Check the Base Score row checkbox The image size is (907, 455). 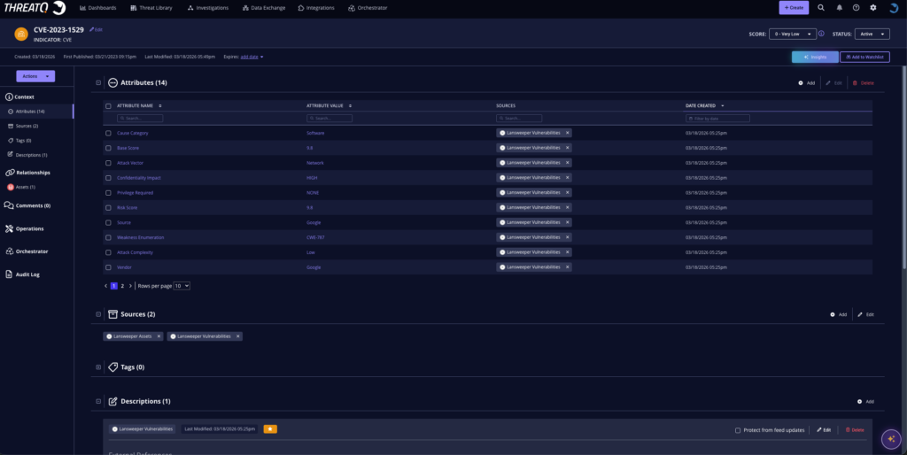(x=108, y=148)
